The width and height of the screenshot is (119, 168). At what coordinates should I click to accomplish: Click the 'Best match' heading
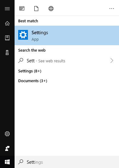click(28, 21)
